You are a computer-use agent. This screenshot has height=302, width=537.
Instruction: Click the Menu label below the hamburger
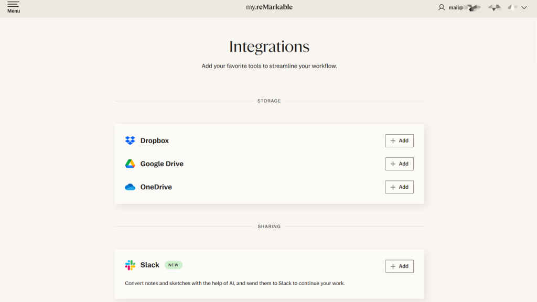pyautogui.click(x=13, y=12)
